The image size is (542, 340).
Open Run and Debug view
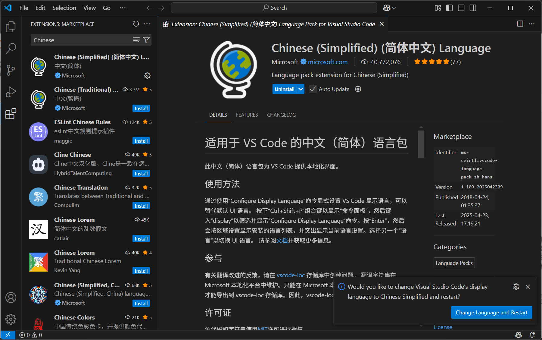[11, 92]
